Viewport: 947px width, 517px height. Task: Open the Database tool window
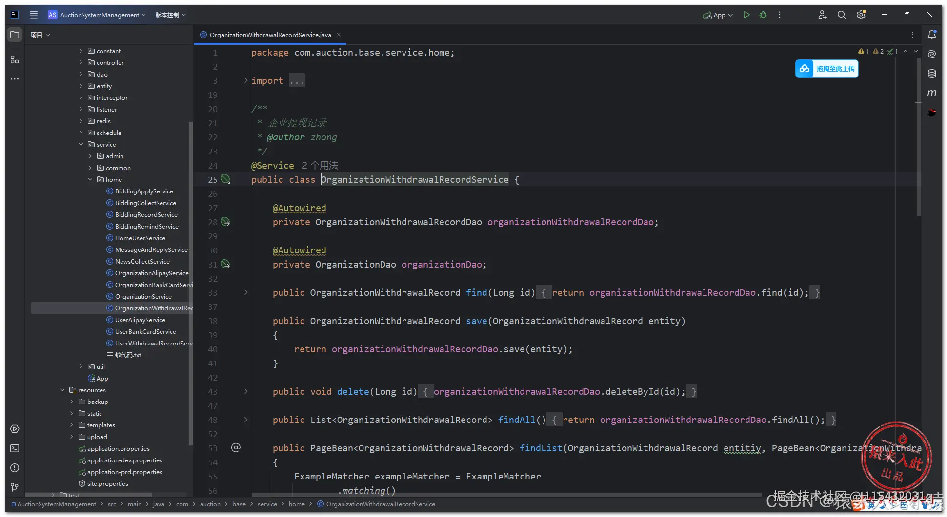tap(932, 74)
